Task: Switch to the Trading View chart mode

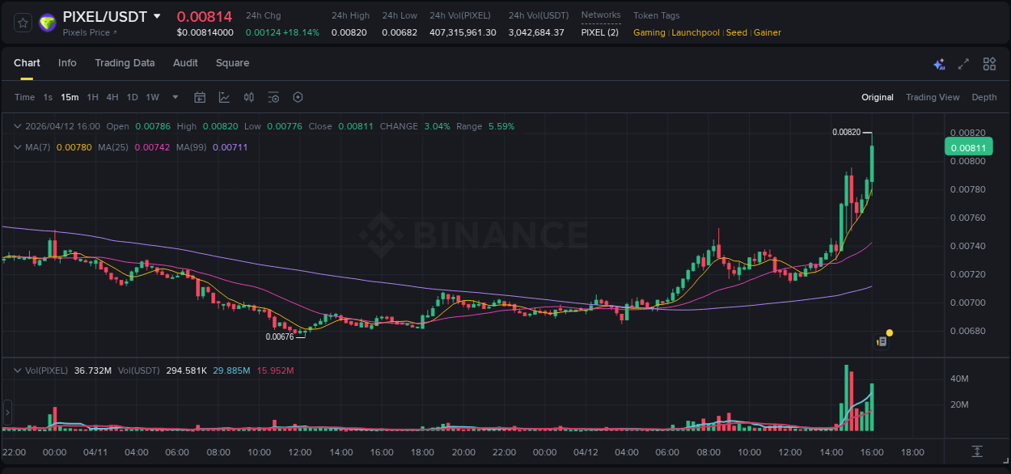Action: [933, 97]
